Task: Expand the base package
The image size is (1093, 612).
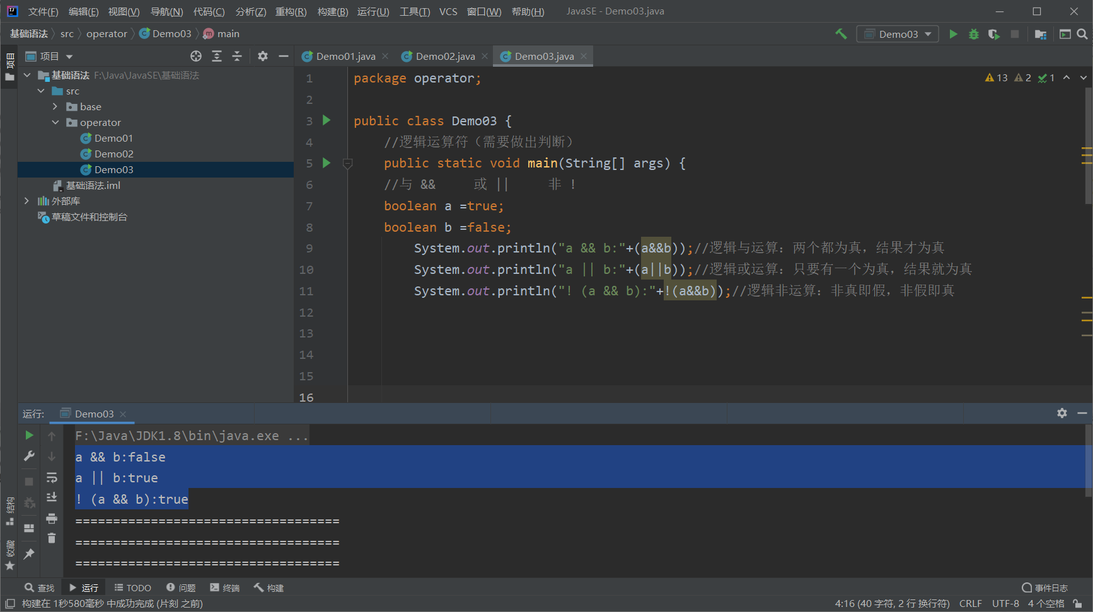Action: pos(55,106)
